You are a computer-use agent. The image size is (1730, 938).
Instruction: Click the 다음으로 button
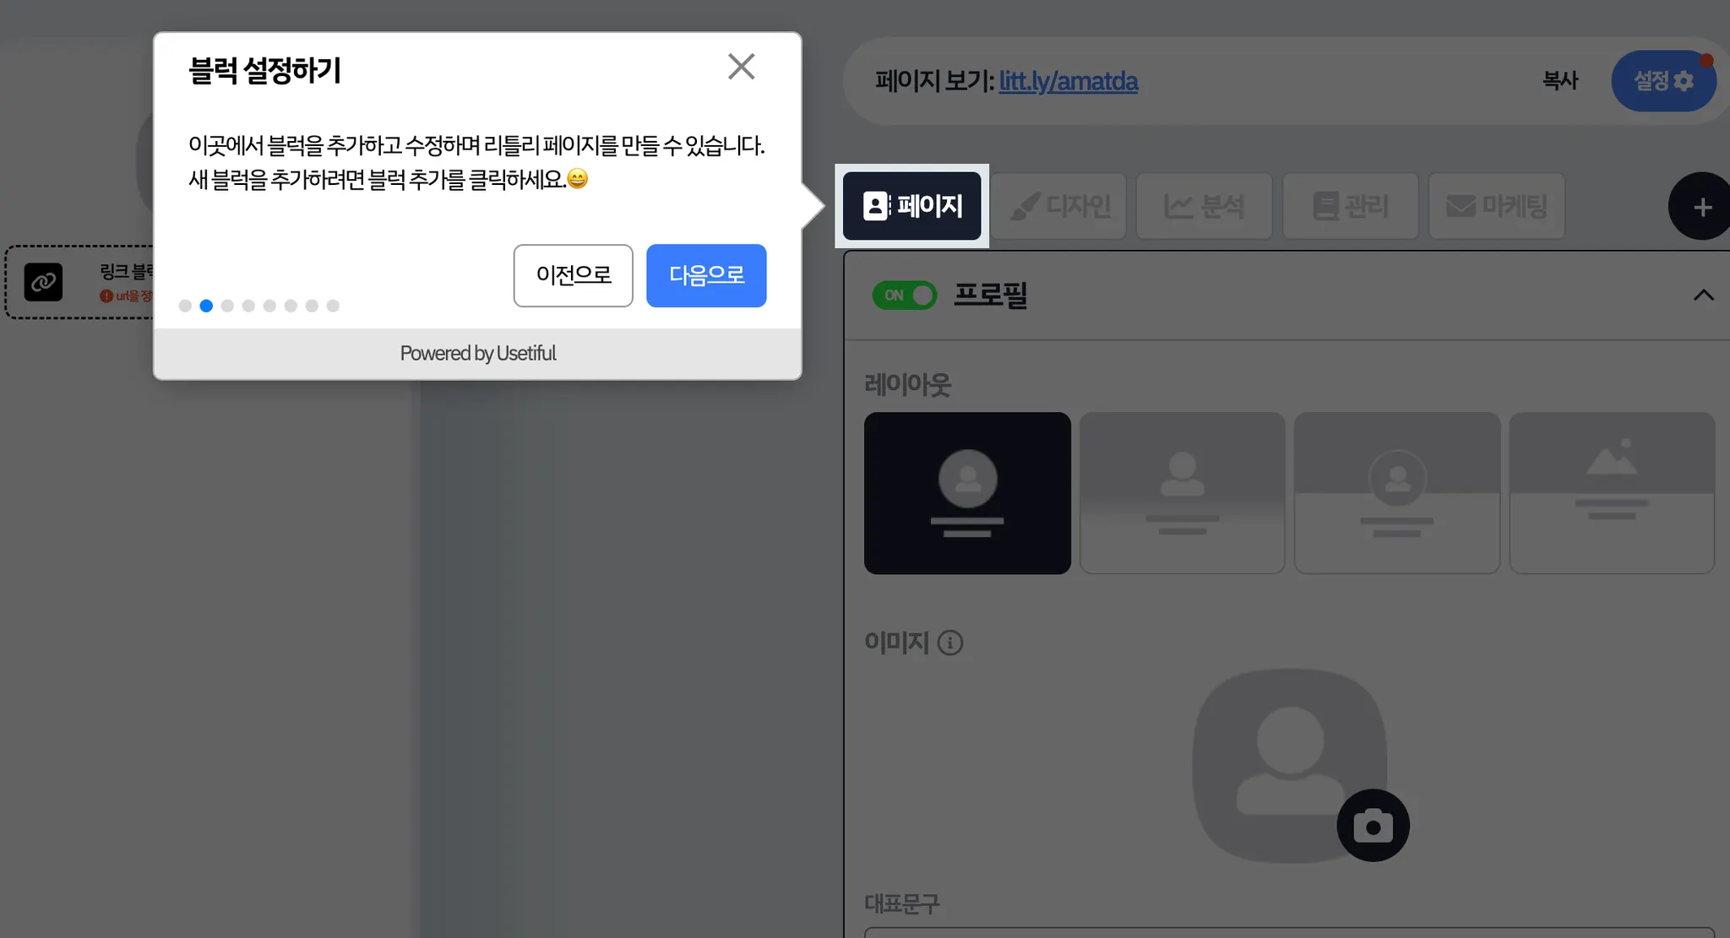click(706, 275)
